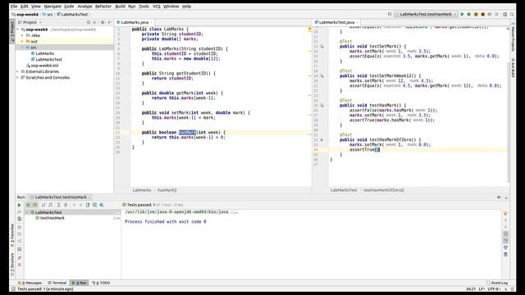The width and height of the screenshot is (525, 295).
Task: Open Project panel settings gear
Action: point(103,22)
